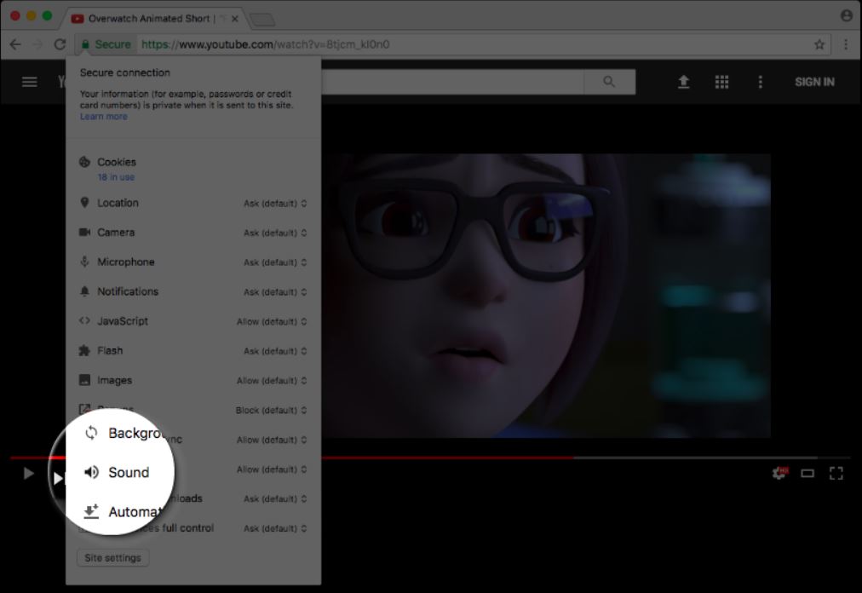Click the Site settings button

click(x=112, y=558)
